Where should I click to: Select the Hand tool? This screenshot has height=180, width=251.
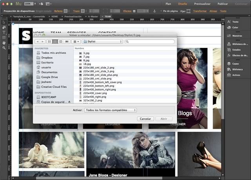pyautogui.click(x=4, y=43)
